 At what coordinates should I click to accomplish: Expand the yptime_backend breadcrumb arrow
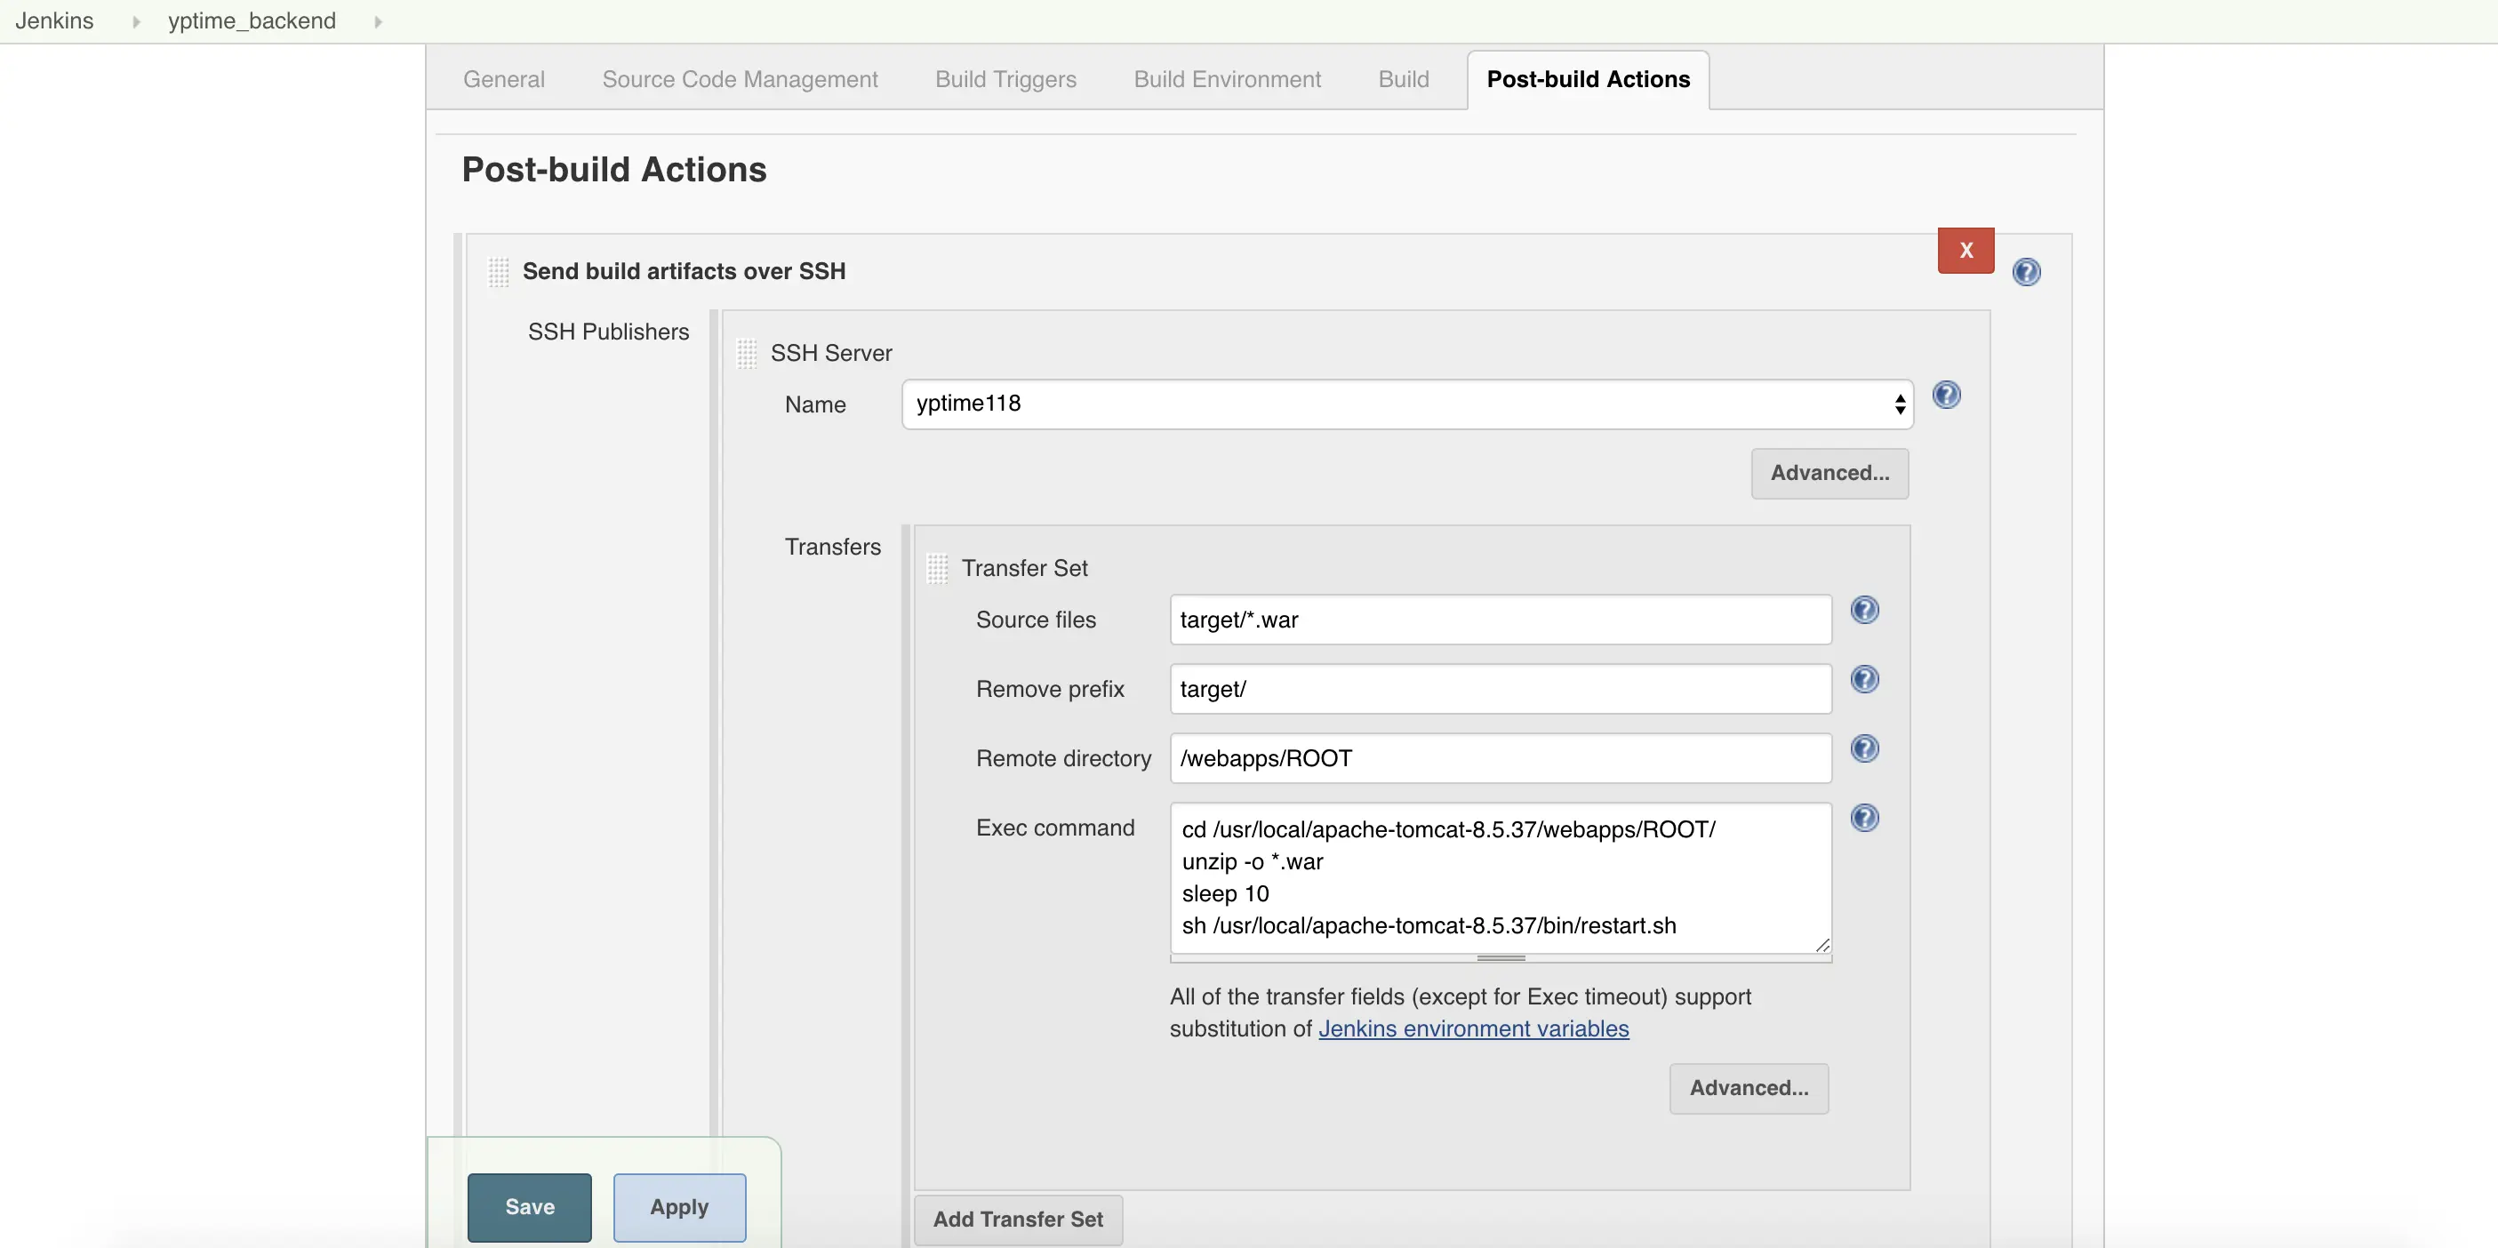[x=377, y=21]
